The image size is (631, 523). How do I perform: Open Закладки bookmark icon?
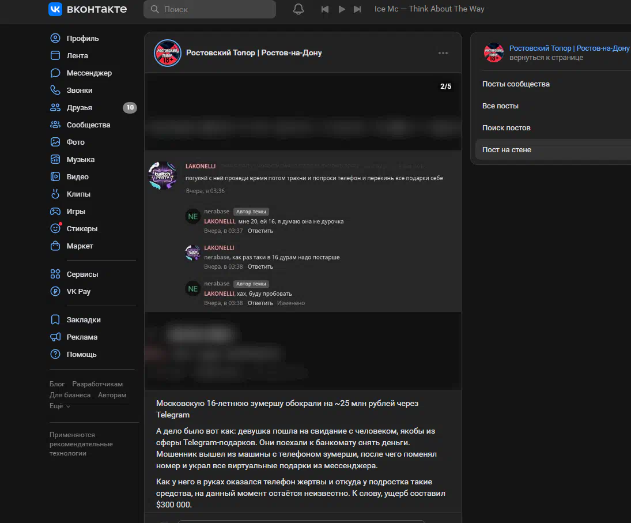55,319
